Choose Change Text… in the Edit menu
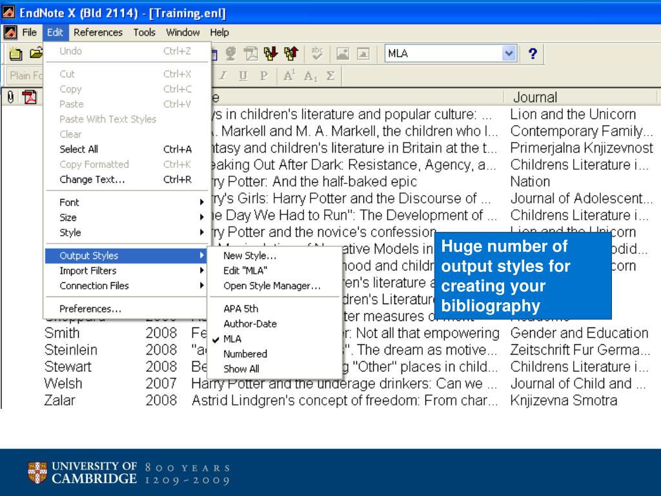The height and width of the screenshot is (496, 661). coord(126,180)
